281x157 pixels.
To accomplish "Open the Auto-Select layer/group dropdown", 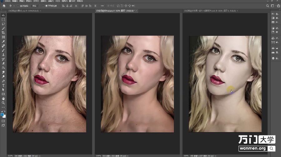I will click(x=35, y=6).
